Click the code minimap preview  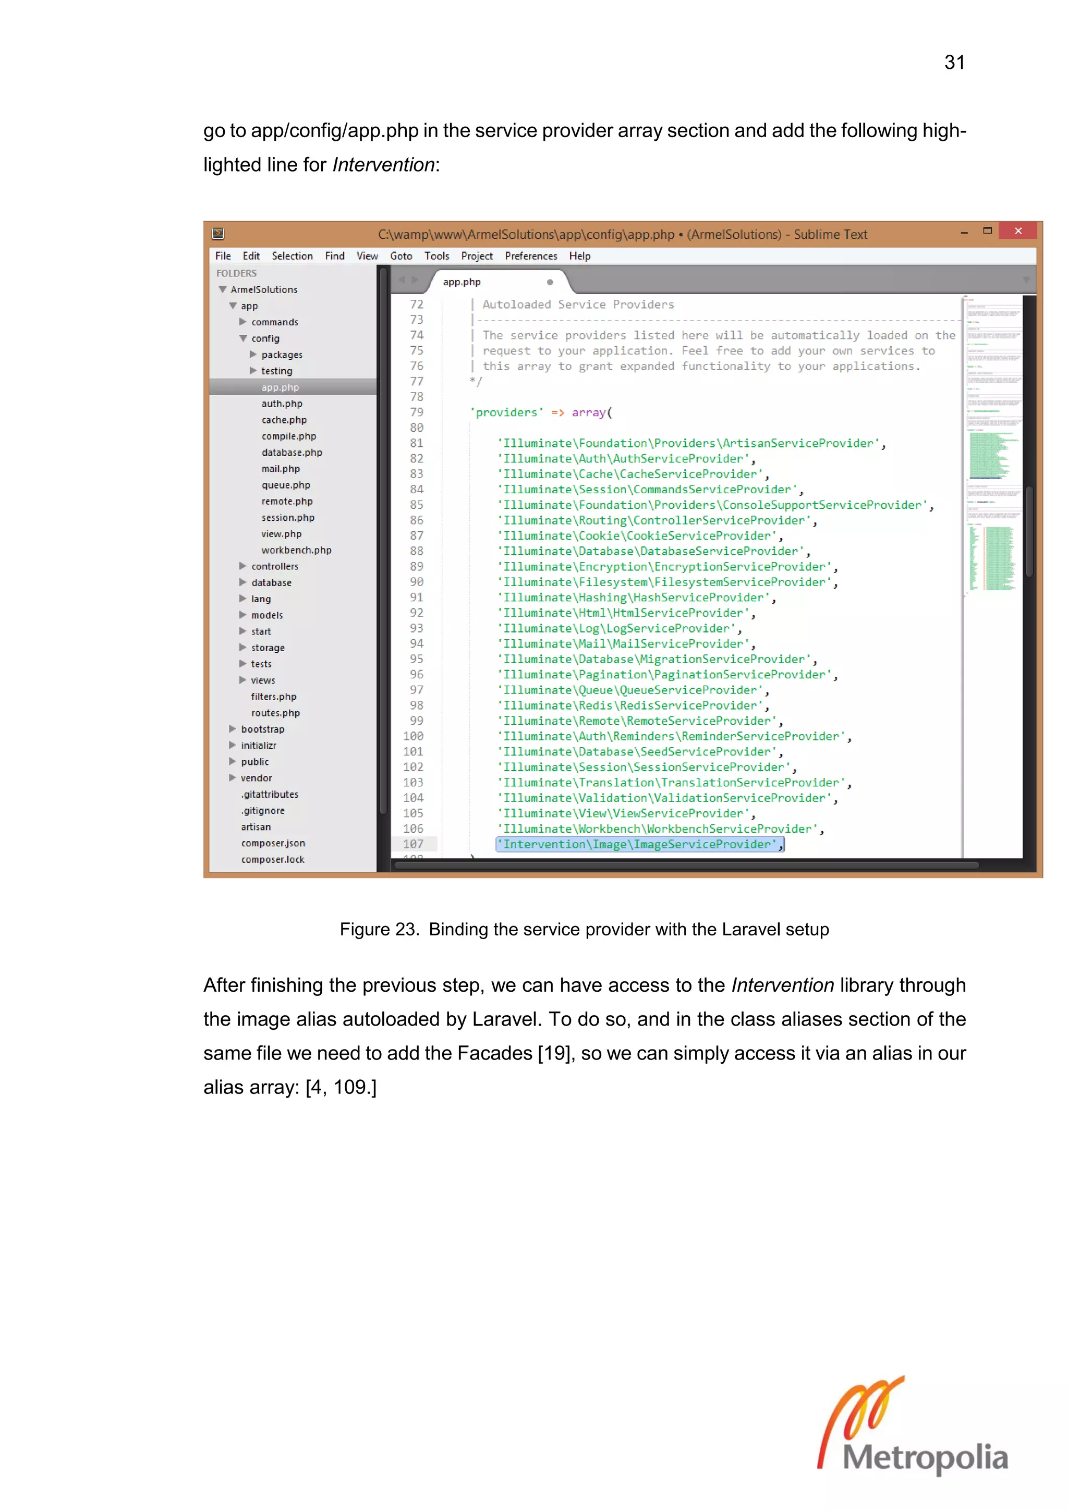[x=993, y=576]
